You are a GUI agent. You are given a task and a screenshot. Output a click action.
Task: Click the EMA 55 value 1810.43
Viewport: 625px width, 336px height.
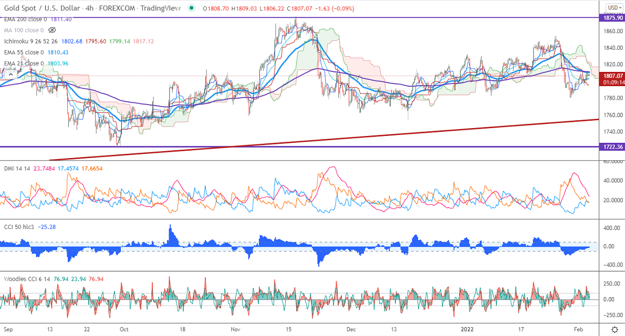[58, 52]
